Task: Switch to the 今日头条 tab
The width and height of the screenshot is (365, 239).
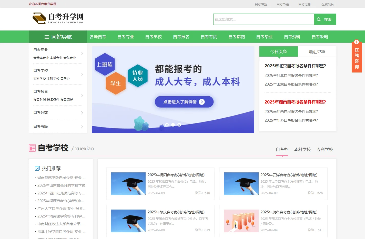Action: 279,51
